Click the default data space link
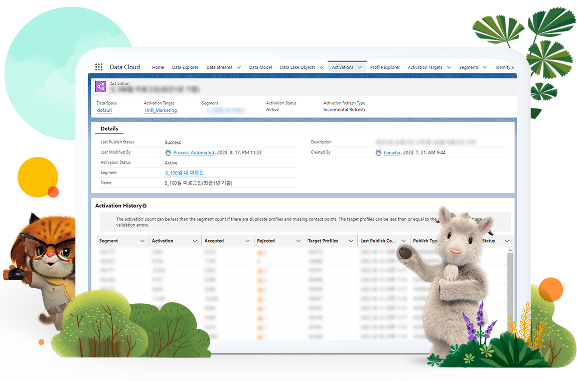Screen dimensions: 577x381 pos(104,110)
